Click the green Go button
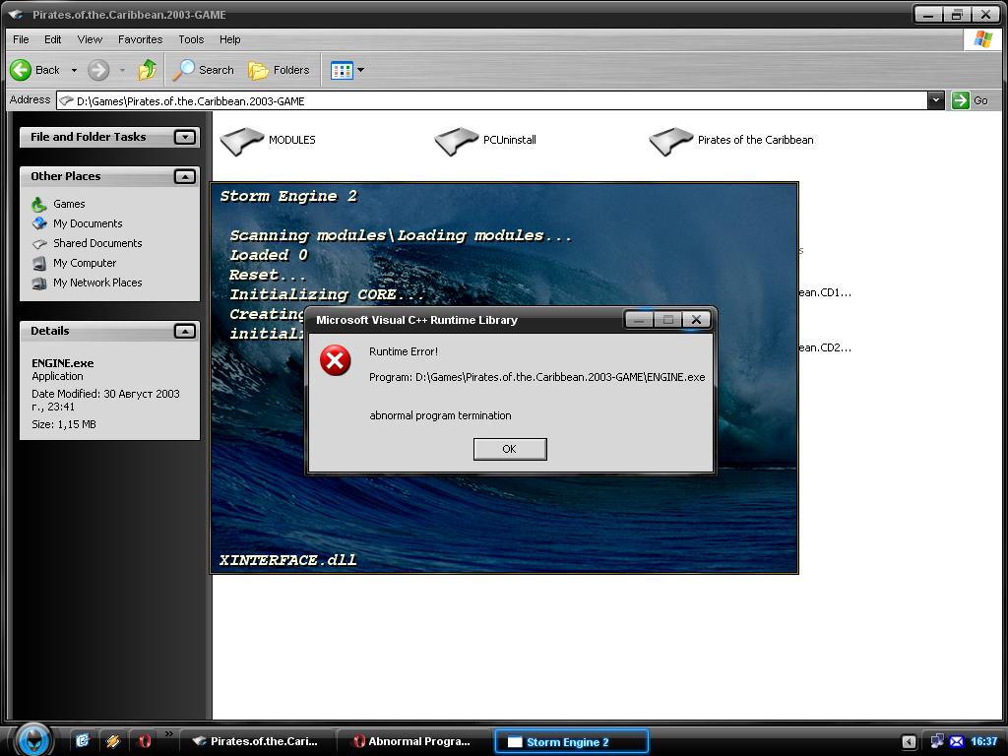1008x756 pixels. coord(971,100)
